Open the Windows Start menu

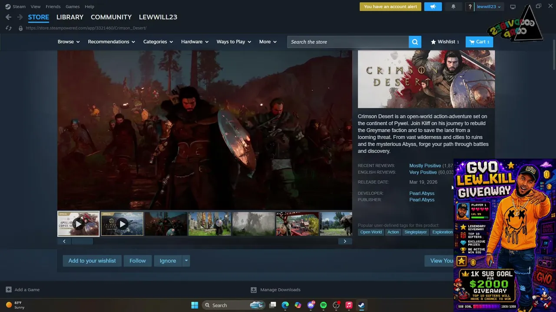tap(195, 305)
